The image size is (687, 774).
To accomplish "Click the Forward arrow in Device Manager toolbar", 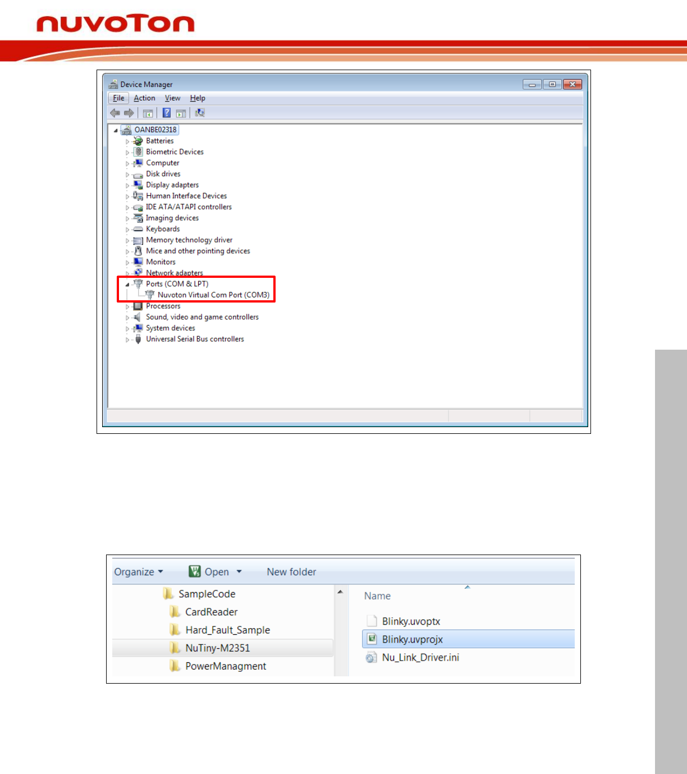I will point(129,113).
